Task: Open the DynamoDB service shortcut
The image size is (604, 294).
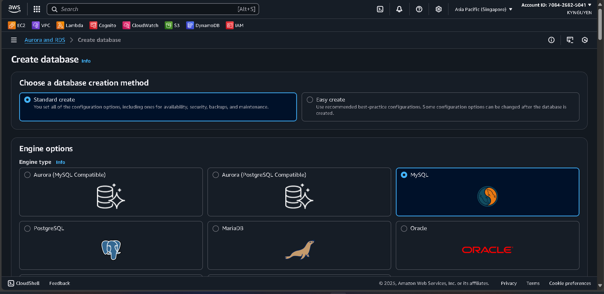Action: (203, 25)
